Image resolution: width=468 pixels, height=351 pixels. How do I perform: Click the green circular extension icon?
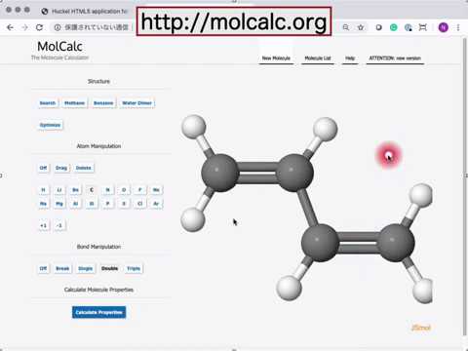393,27
